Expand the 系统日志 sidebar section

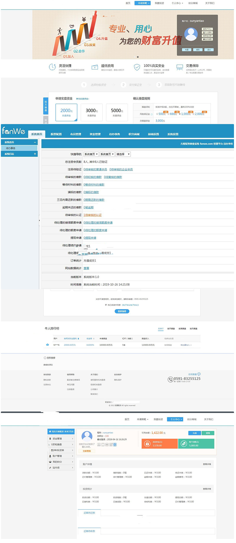point(35,154)
